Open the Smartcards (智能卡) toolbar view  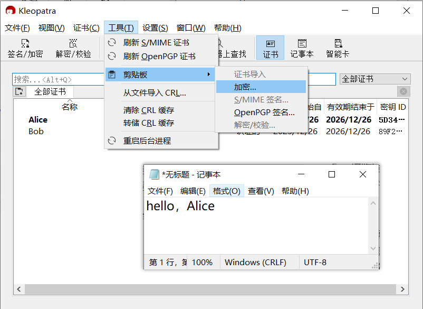pyautogui.click(x=338, y=48)
